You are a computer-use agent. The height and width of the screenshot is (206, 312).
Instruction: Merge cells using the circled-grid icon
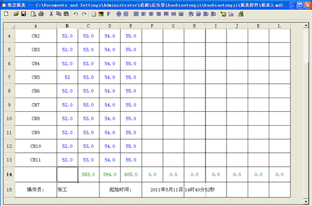[x=118, y=14]
